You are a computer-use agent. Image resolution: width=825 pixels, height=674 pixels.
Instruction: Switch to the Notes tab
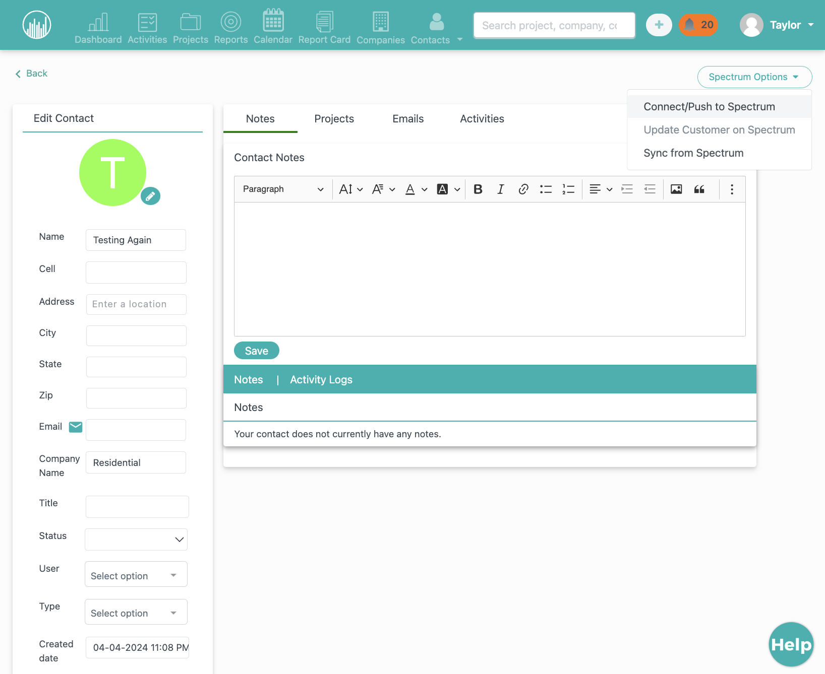(x=260, y=119)
